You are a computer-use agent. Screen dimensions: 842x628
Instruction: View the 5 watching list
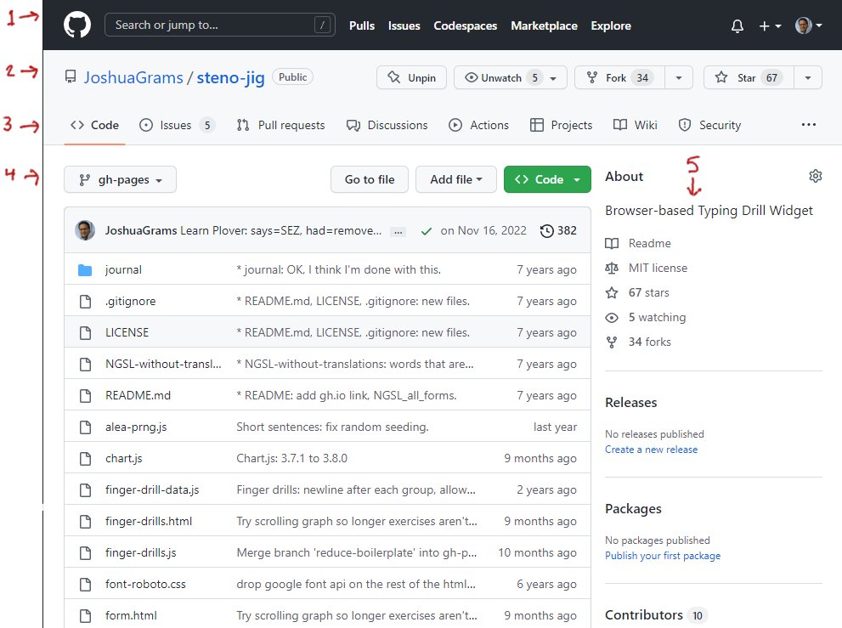coord(646,318)
